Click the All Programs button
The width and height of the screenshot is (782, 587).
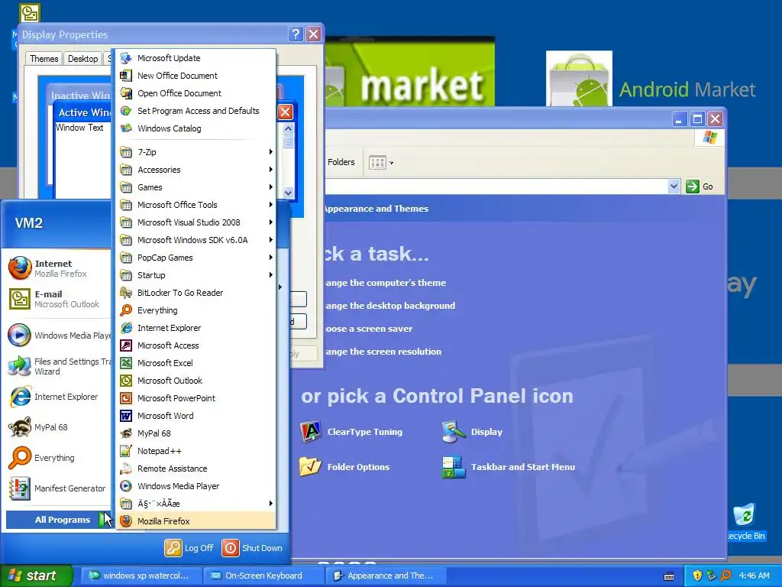tap(59, 520)
